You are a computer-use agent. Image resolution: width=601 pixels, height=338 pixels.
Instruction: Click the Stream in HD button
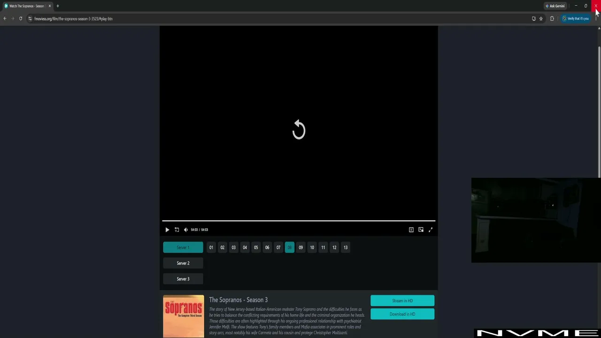[x=402, y=300]
